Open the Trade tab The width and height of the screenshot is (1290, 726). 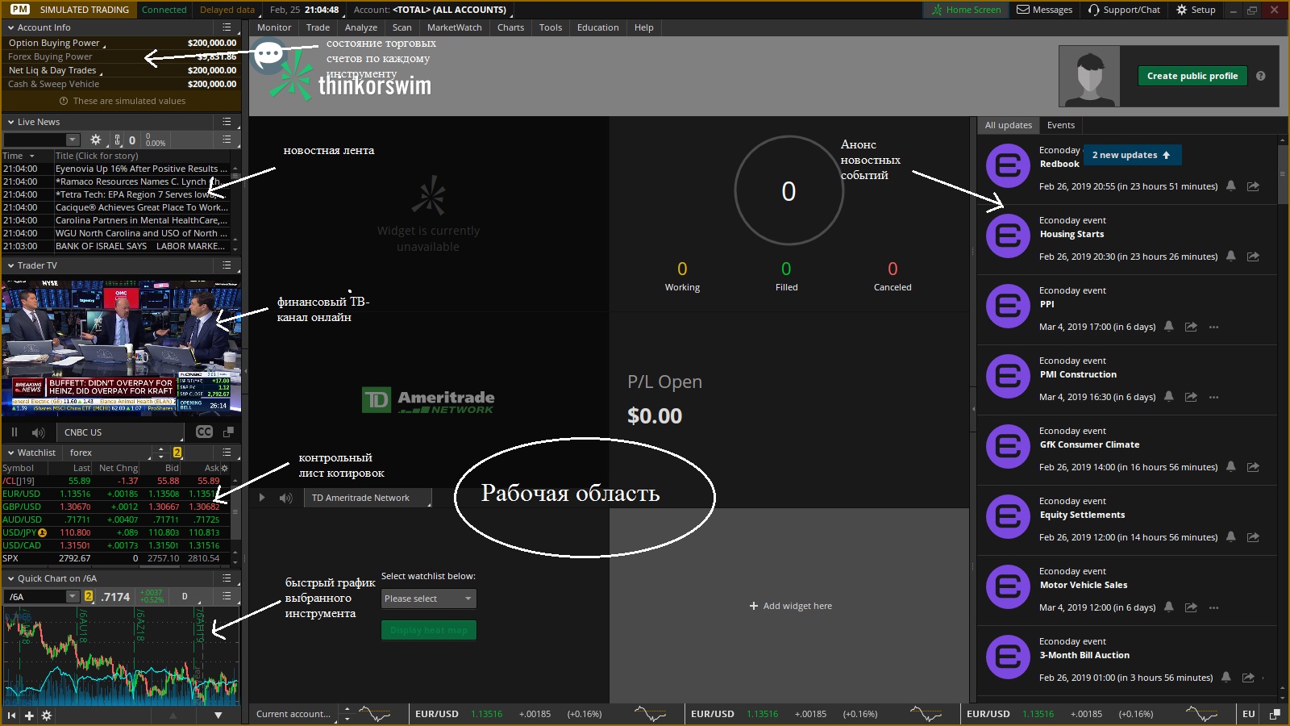(x=318, y=27)
